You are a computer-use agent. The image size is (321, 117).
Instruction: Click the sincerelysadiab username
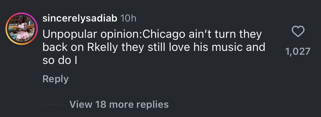(x=80, y=19)
